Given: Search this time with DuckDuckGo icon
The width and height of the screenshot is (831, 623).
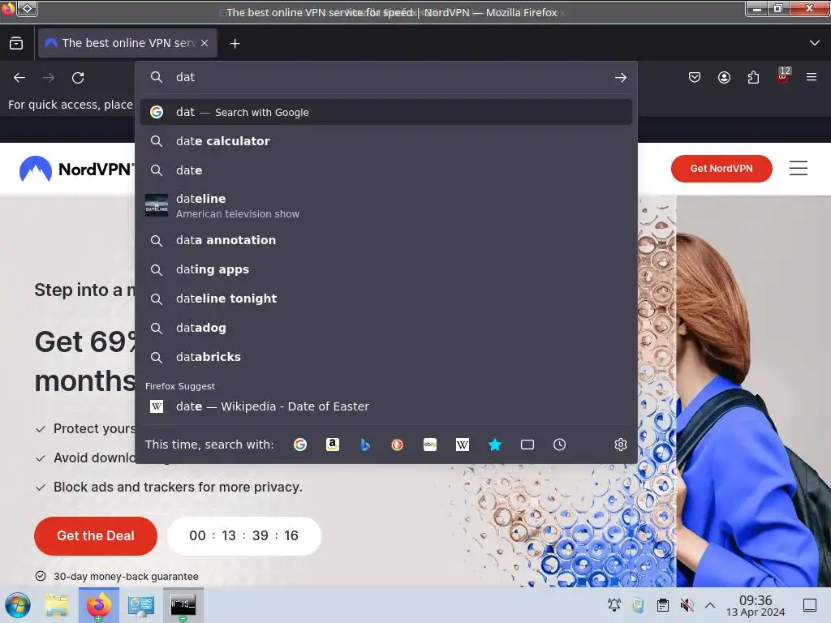Looking at the screenshot, I should [397, 445].
